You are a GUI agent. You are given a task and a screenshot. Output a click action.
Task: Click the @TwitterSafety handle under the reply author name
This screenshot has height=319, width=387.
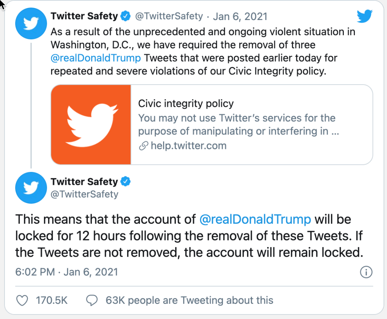(84, 194)
